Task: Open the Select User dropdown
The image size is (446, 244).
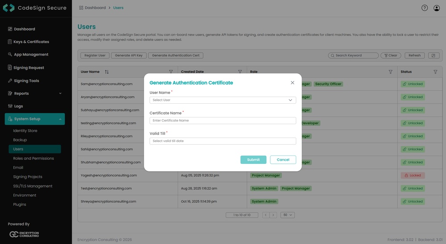Action: (x=223, y=100)
